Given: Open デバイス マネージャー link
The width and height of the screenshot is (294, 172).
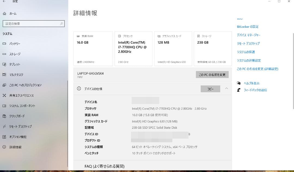Looking at the screenshot, I should pos(249,35).
